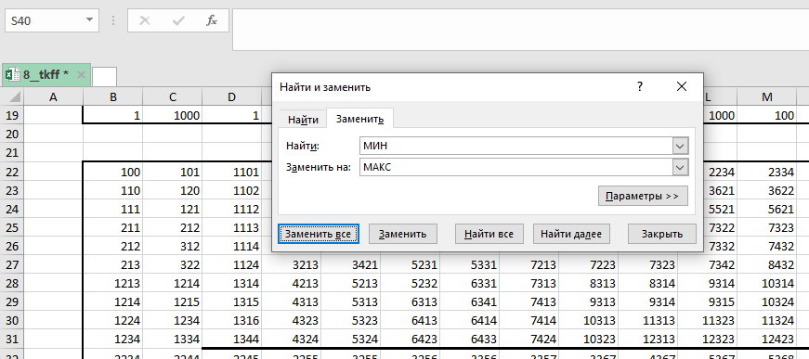Image resolution: width=809 pixels, height=359 pixels.
Task: Open the 8_tkff workbook tab
Action: pyautogui.click(x=46, y=75)
